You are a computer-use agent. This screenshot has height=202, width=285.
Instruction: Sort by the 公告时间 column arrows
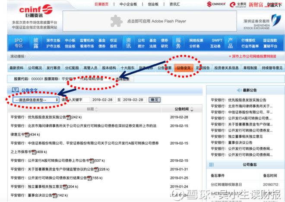click(192, 109)
